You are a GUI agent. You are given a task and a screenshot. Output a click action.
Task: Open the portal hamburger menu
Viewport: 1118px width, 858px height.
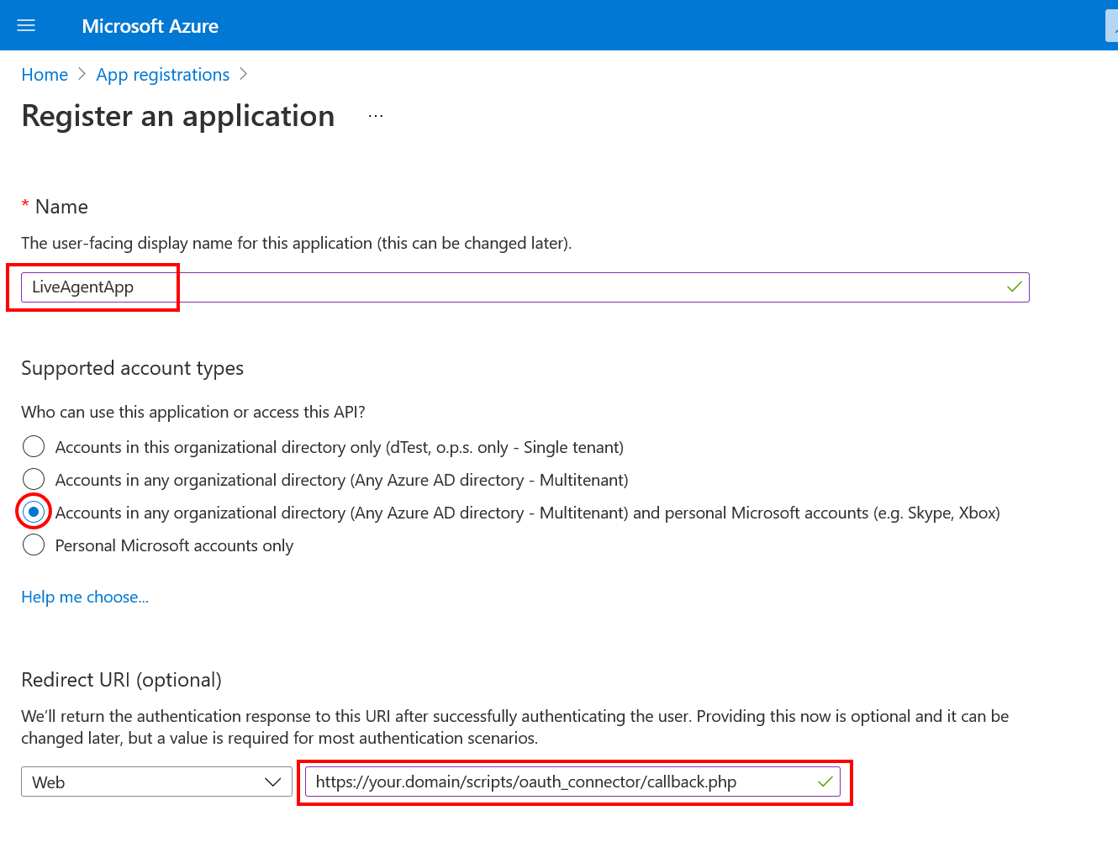26,25
